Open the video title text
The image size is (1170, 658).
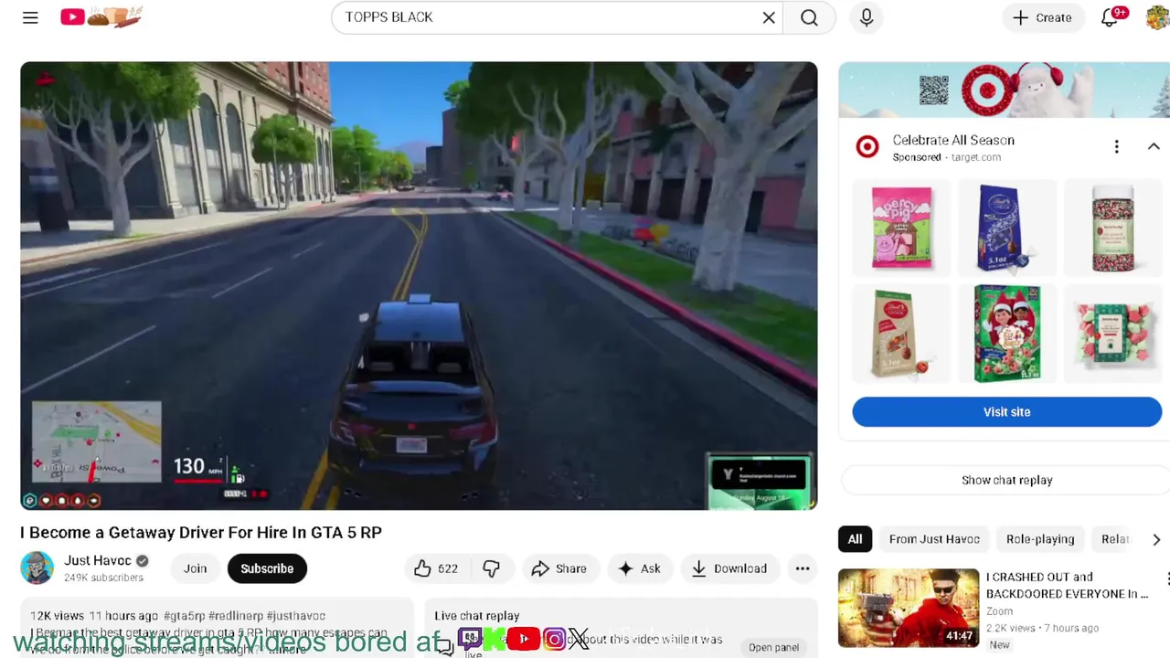(x=201, y=532)
